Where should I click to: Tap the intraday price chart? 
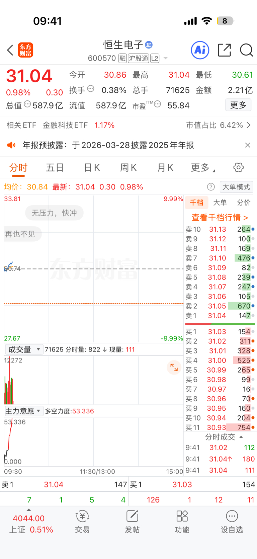(94, 269)
